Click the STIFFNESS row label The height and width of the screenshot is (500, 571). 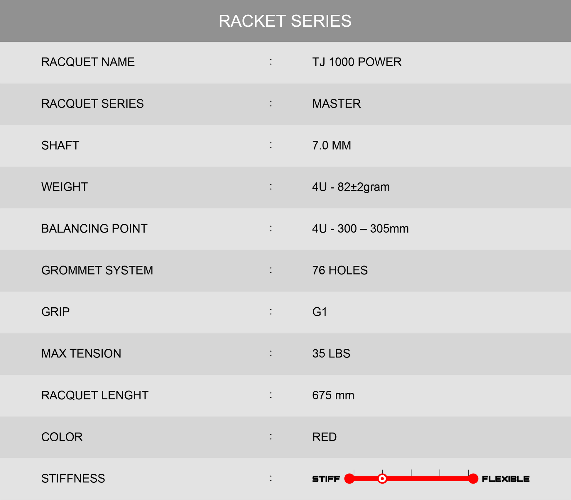tap(73, 479)
